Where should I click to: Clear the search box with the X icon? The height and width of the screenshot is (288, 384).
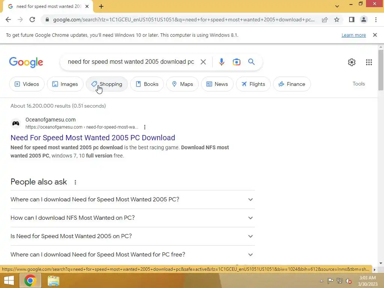(x=203, y=62)
